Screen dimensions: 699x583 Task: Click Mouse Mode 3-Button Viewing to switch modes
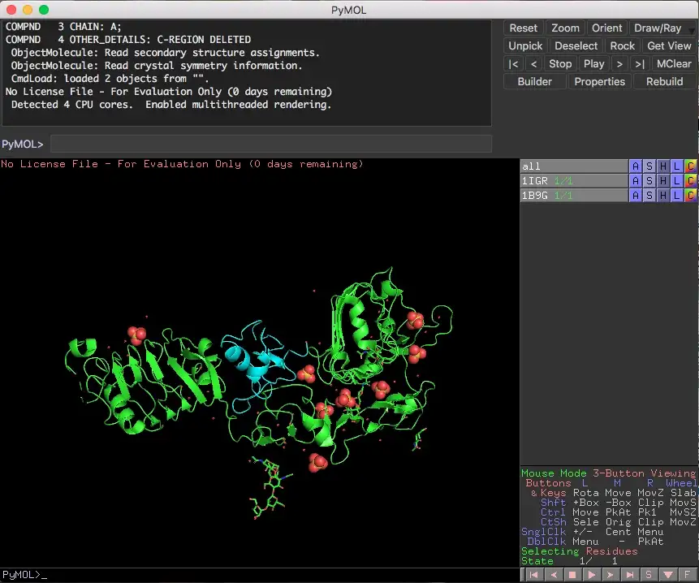[x=606, y=473]
